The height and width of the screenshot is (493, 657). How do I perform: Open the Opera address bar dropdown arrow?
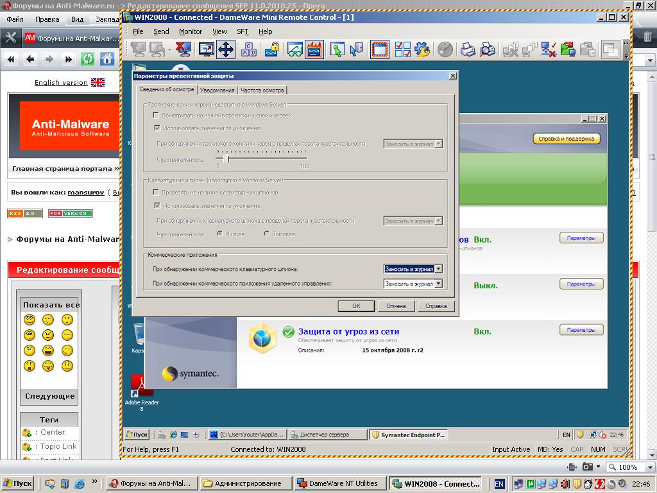(650, 60)
